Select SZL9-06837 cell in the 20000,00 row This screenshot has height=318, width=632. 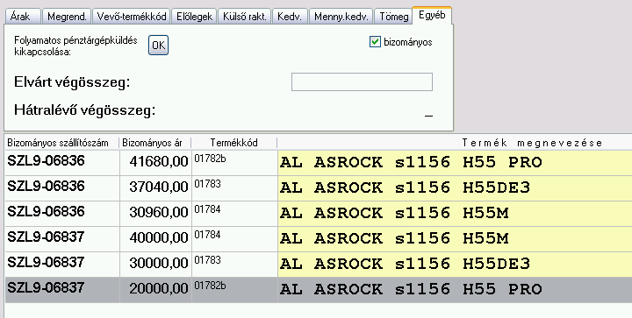pyautogui.click(x=62, y=289)
